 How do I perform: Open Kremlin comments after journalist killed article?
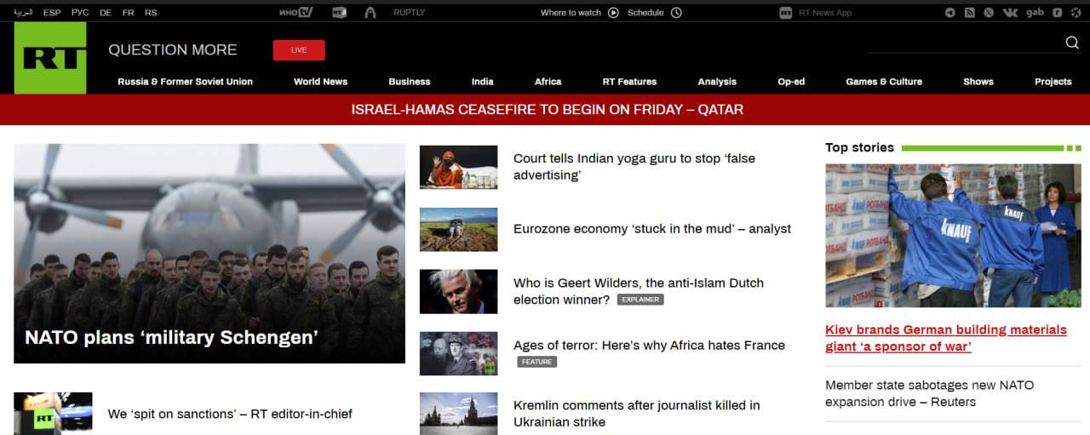pyautogui.click(x=637, y=414)
